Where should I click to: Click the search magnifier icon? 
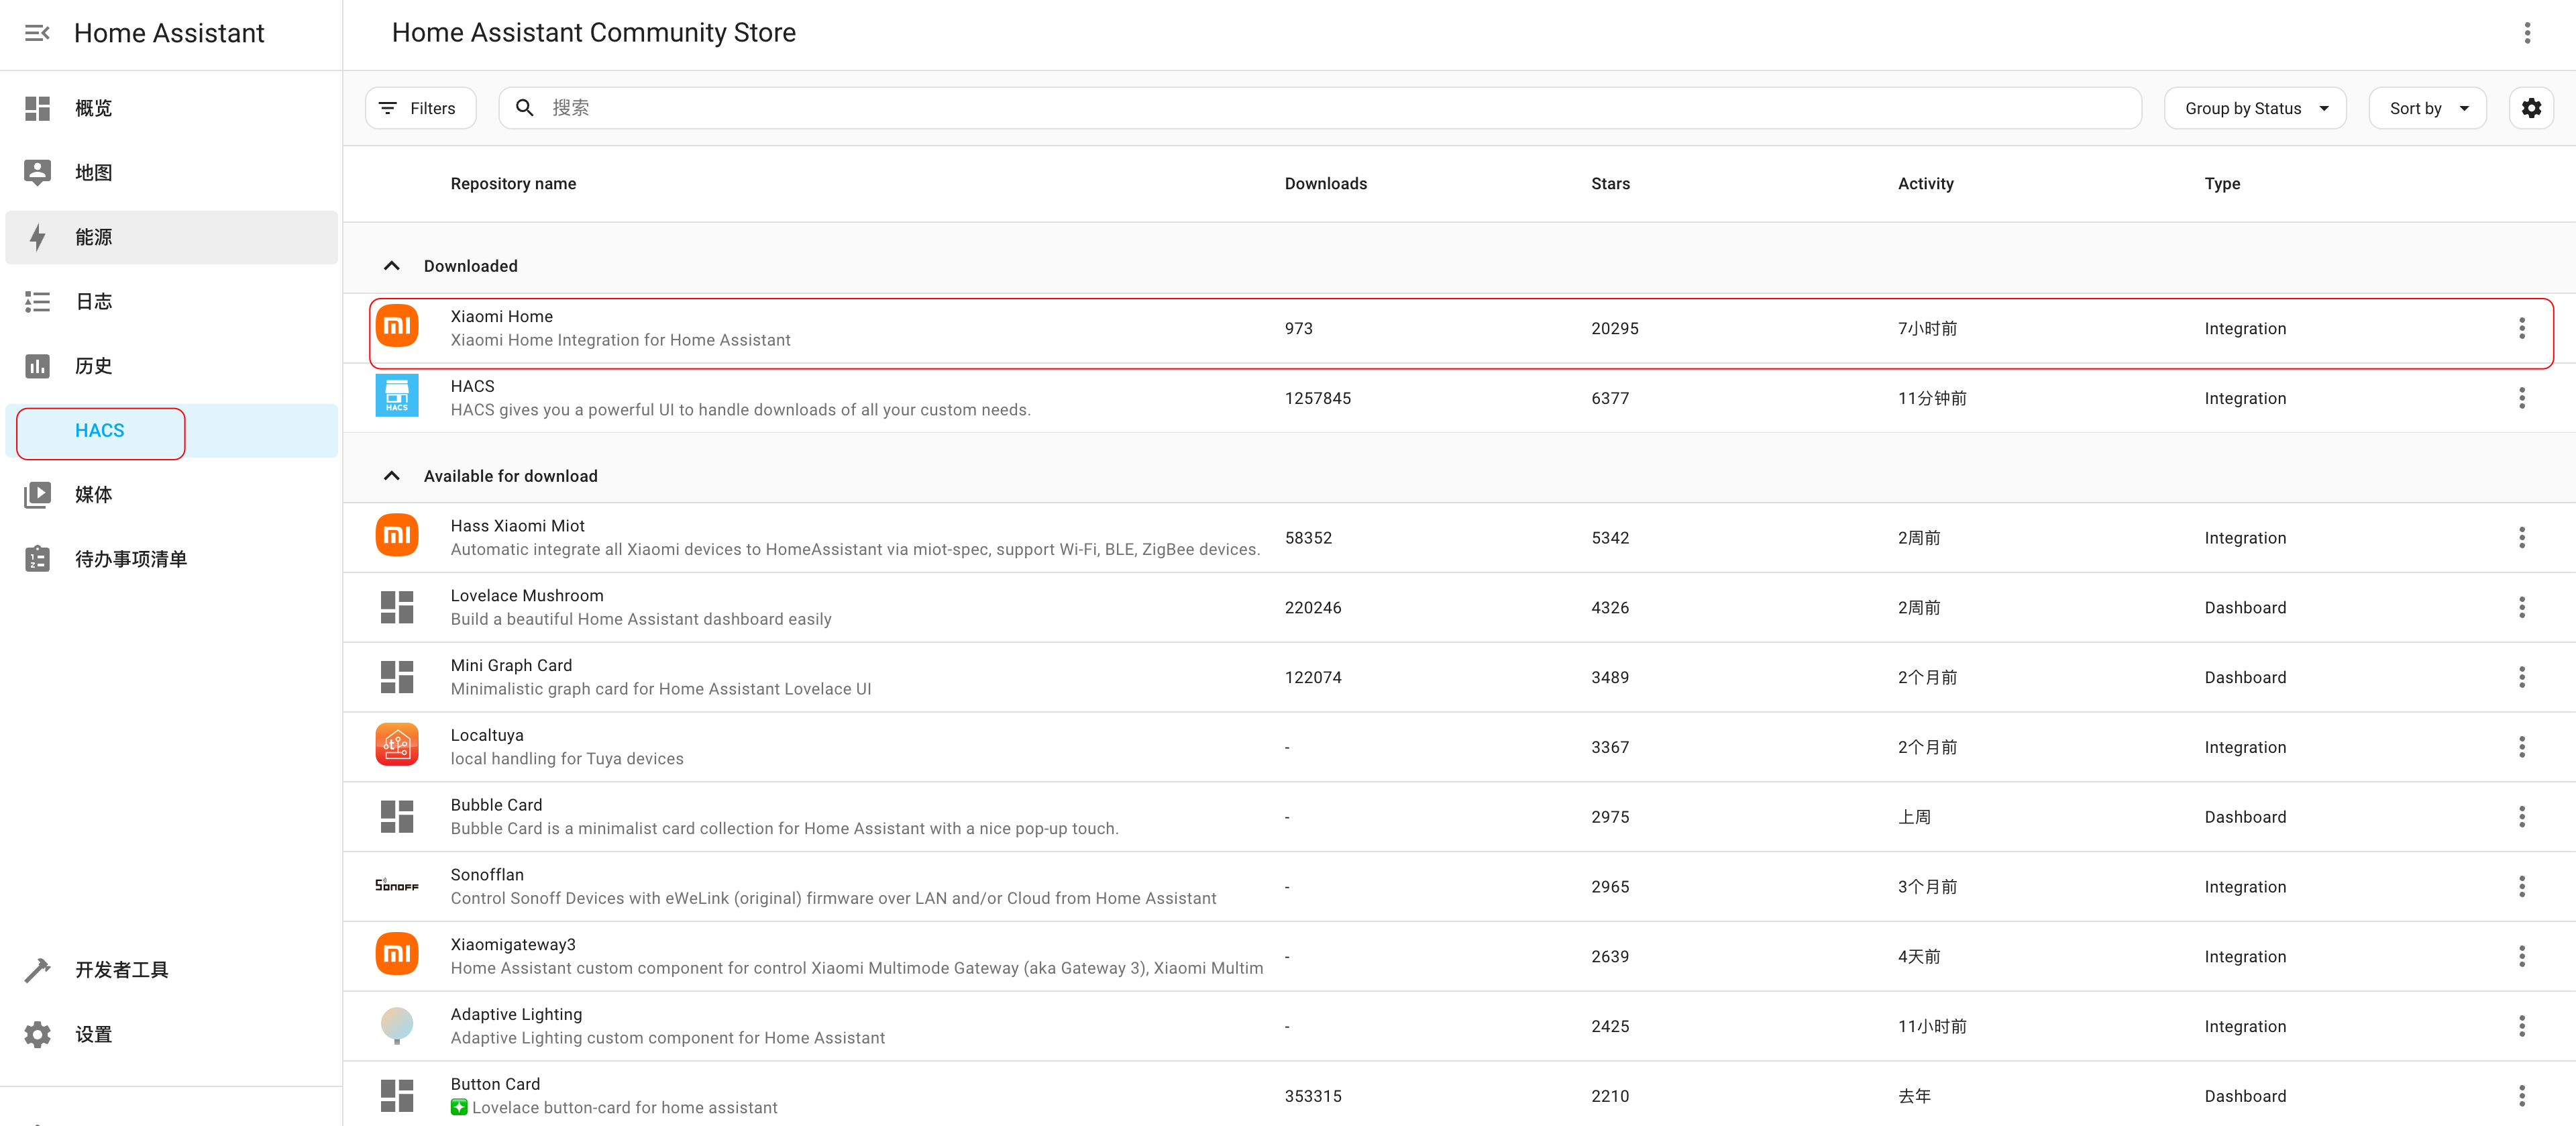(524, 108)
